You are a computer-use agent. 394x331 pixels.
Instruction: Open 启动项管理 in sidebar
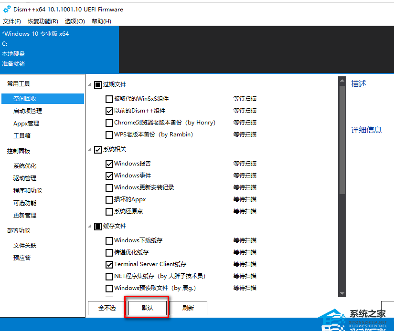point(28,111)
